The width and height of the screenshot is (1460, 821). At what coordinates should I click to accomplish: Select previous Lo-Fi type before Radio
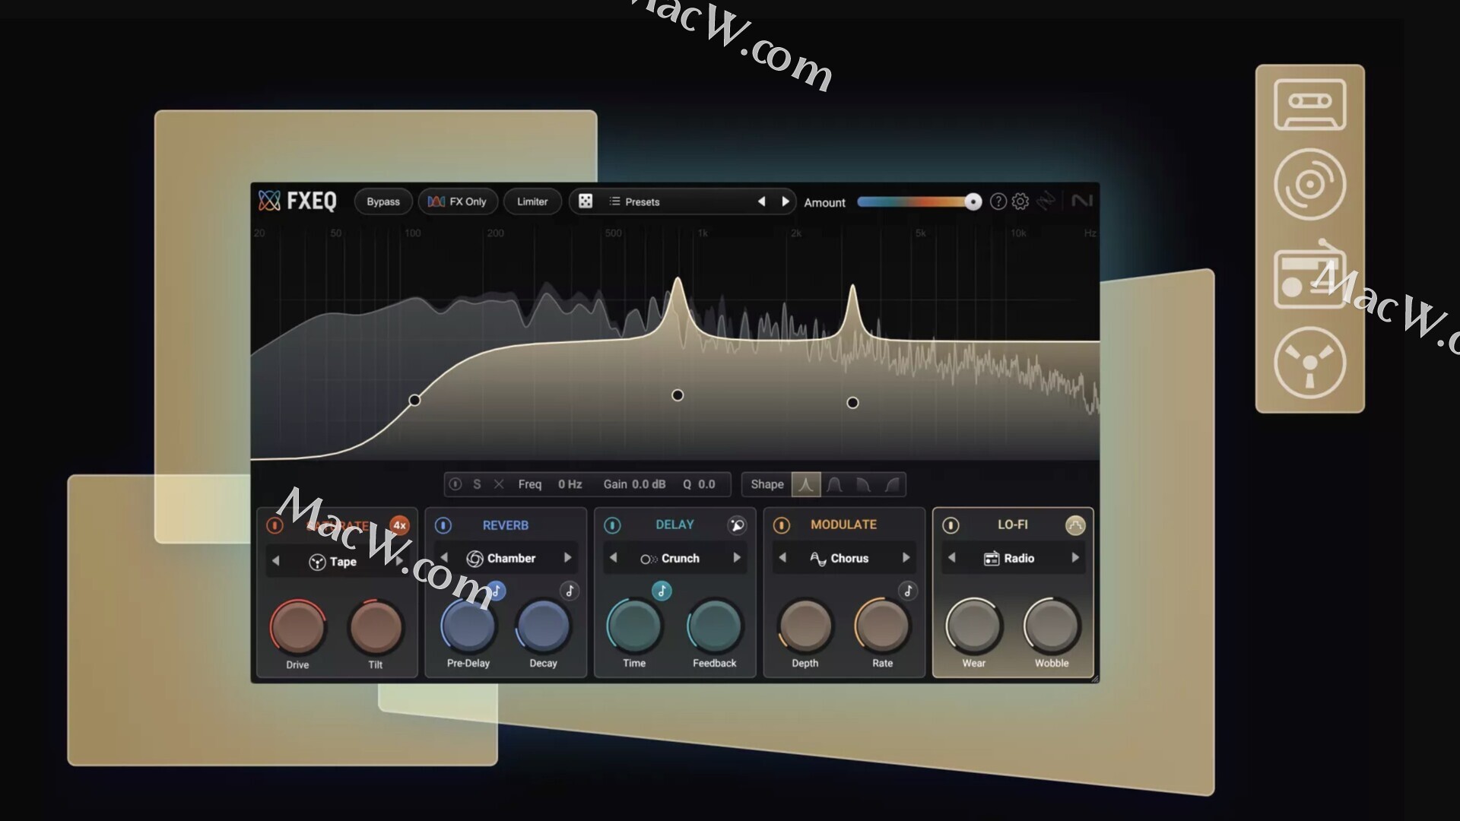[951, 558]
